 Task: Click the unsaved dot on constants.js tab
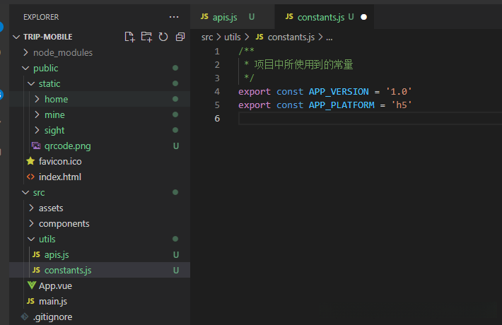pyautogui.click(x=363, y=16)
